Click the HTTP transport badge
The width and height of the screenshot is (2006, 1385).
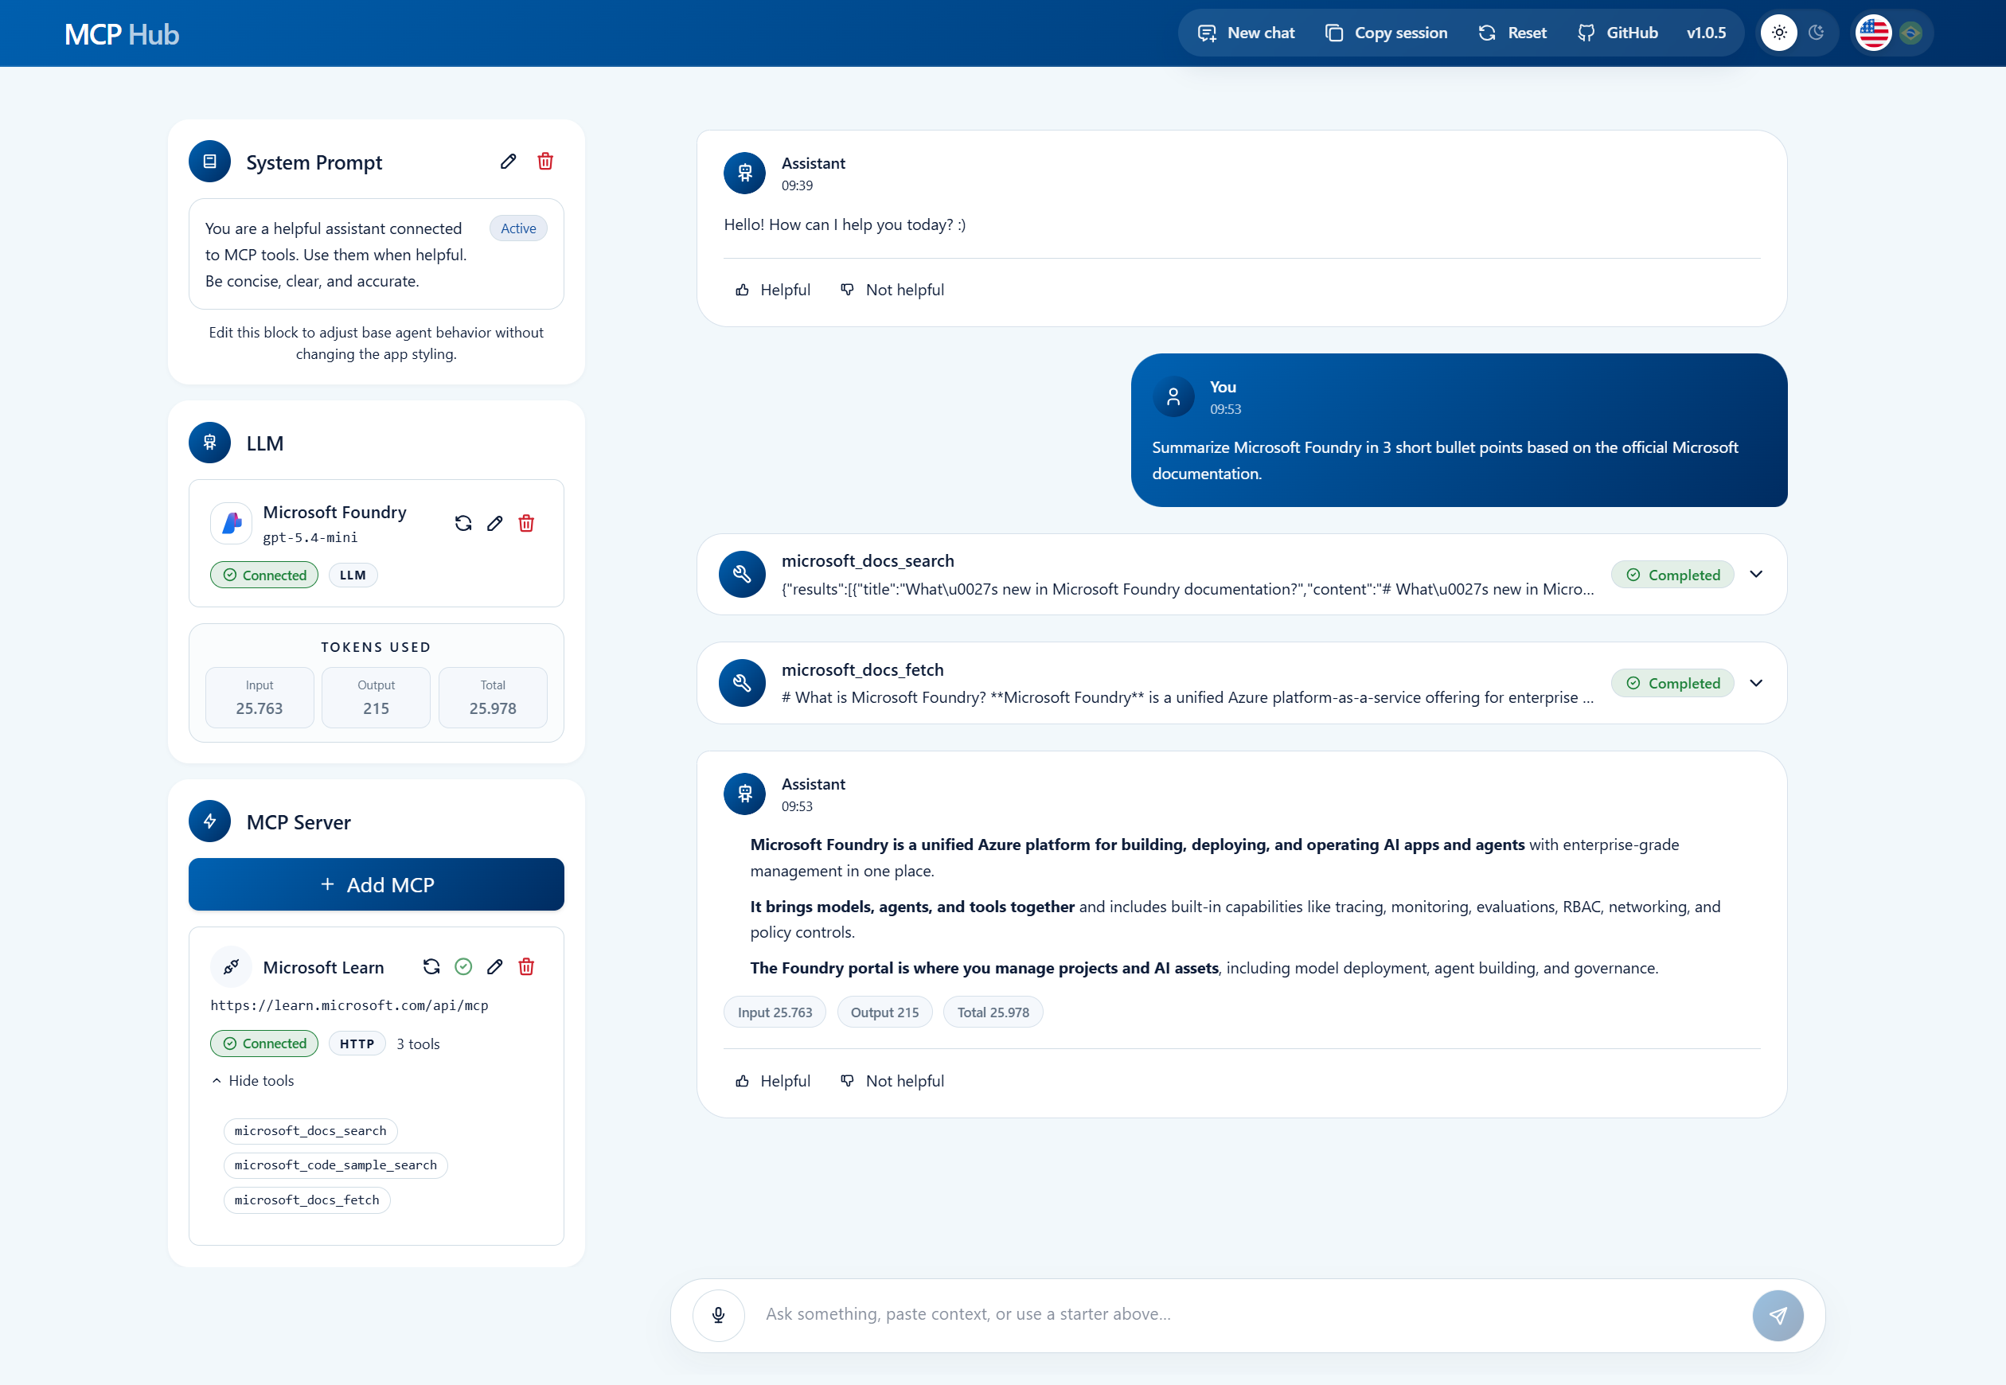[357, 1044]
